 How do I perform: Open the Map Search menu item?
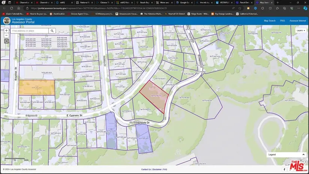pos(270,21)
